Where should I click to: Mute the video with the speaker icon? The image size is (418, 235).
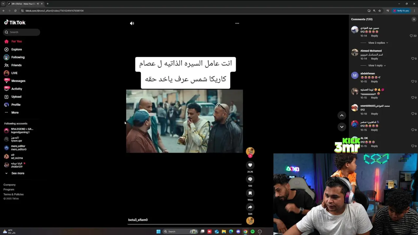click(132, 23)
